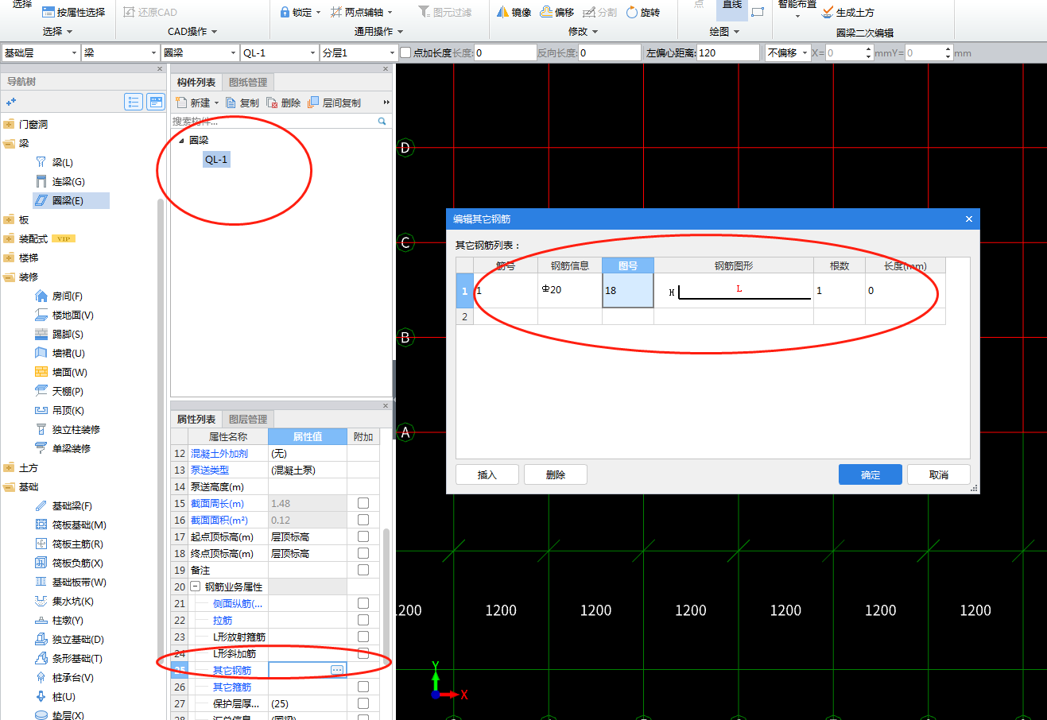Select 筏板负筋(X) item
The image size is (1047, 720).
pos(70,563)
